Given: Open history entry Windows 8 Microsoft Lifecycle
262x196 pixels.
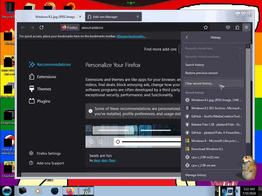Looking at the screenshot, I should click(x=213, y=141).
